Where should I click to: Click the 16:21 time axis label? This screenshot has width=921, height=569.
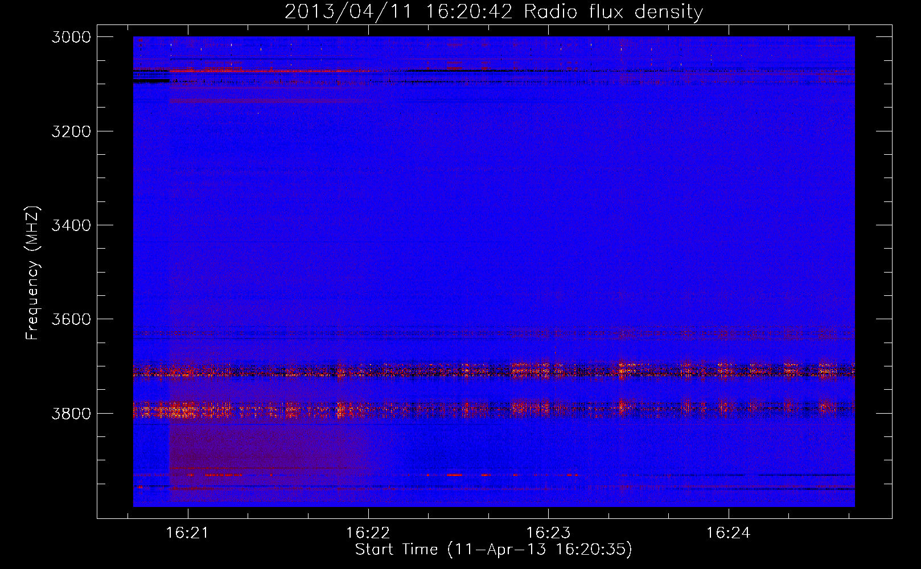187,533
